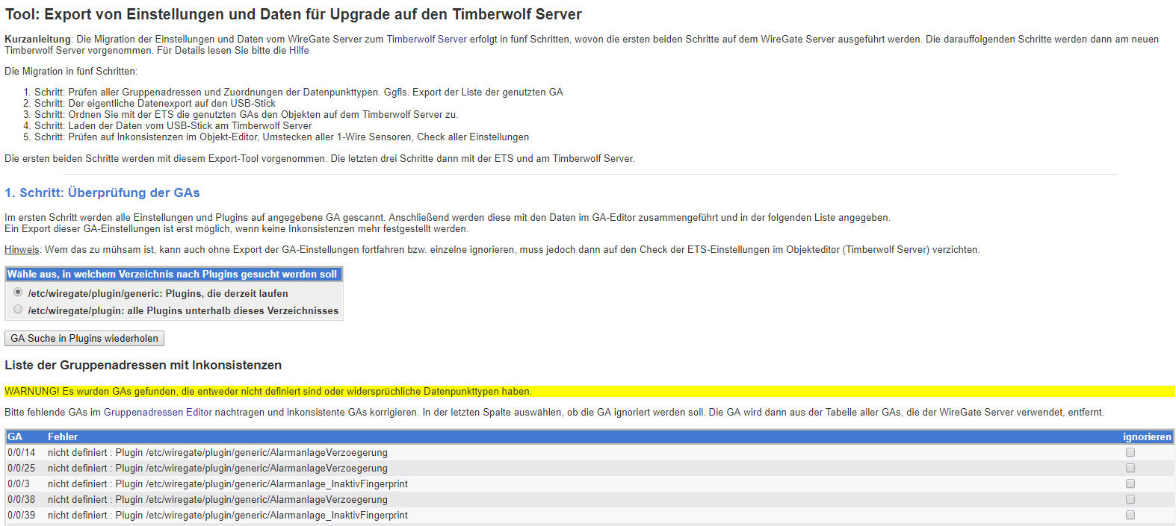Select the /etc/wiregate/plugin/generic radio option
The width and height of the screenshot is (1176, 526).
(18, 292)
